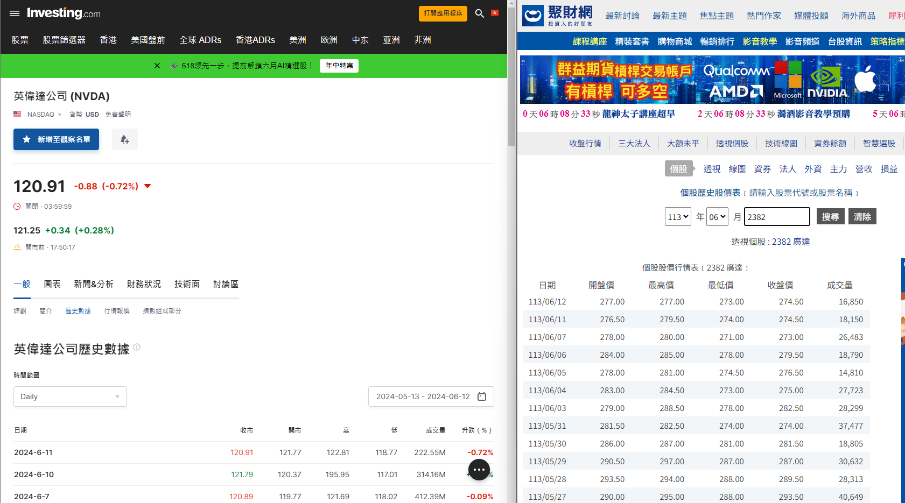Click the info icon beside 英偉達公司歷史數據
The width and height of the screenshot is (905, 503).
click(137, 347)
